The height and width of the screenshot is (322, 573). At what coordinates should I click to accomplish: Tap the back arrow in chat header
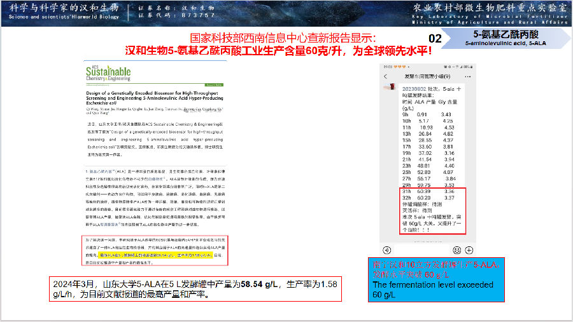(386, 76)
